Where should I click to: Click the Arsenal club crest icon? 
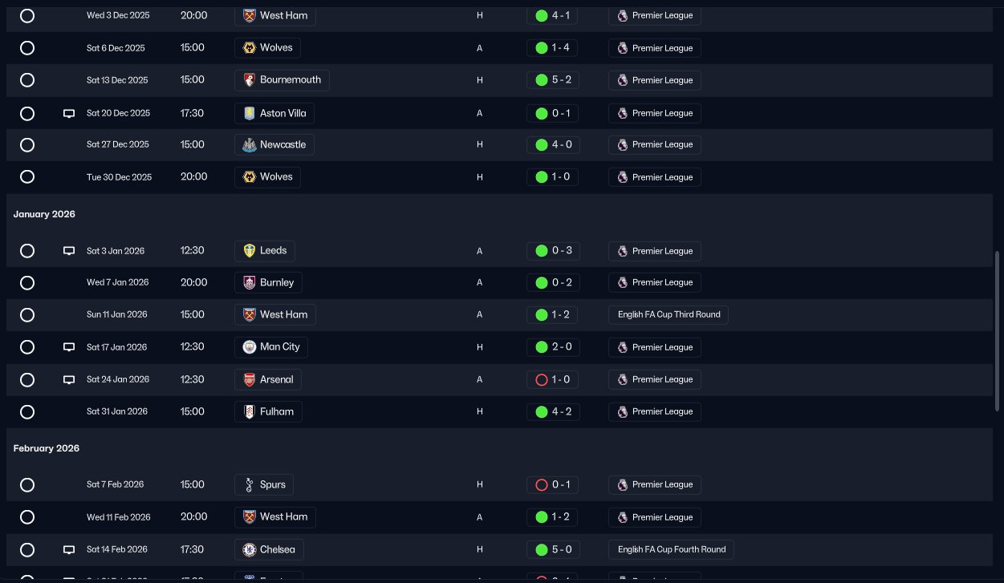[249, 379]
